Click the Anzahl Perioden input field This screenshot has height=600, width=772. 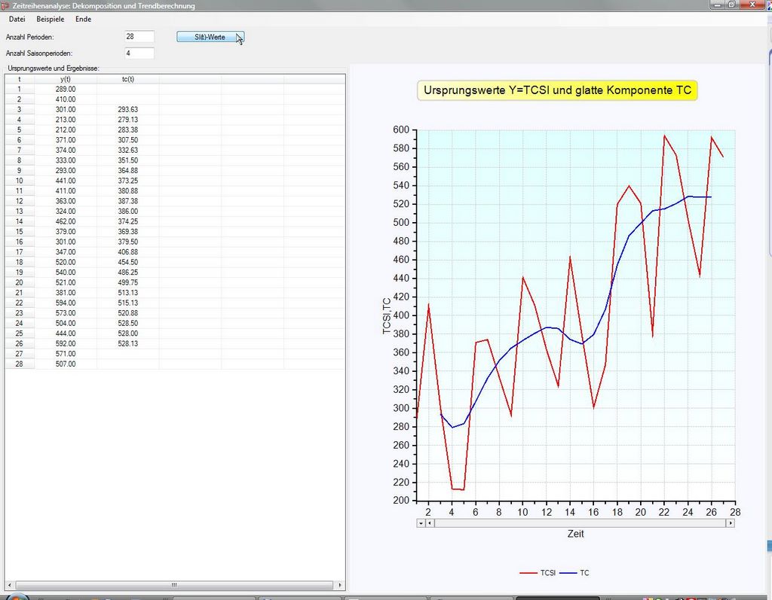[x=139, y=36]
